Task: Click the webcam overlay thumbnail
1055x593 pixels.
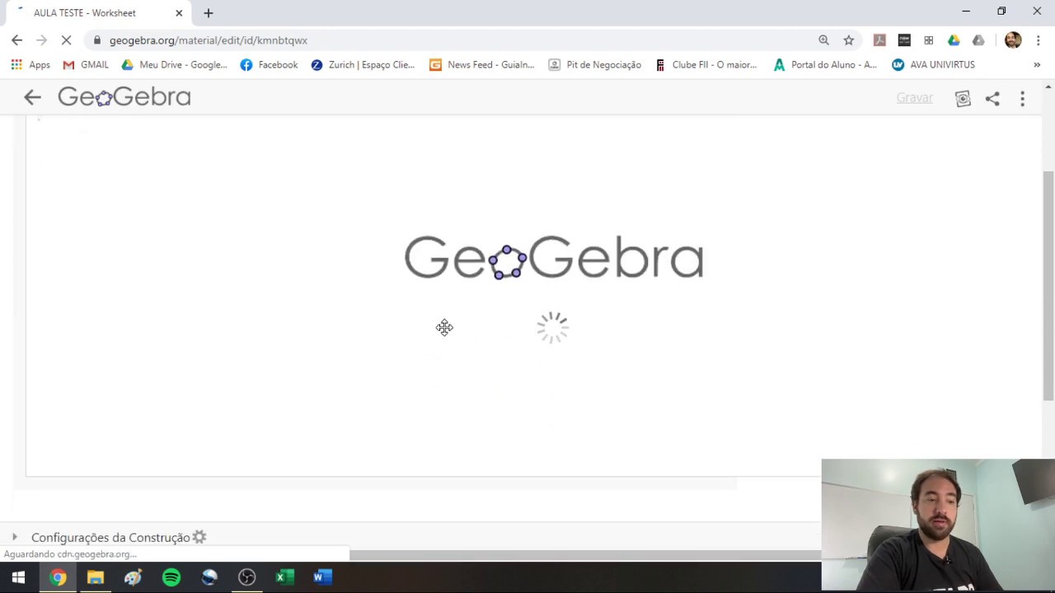Action: (938, 525)
